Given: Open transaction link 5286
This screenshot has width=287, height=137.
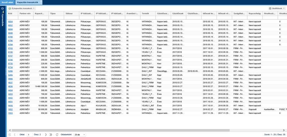Looking at the screenshot, I should coord(10,71).
